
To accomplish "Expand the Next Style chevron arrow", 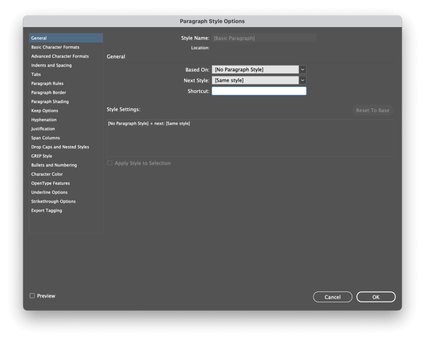I will point(302,80).
